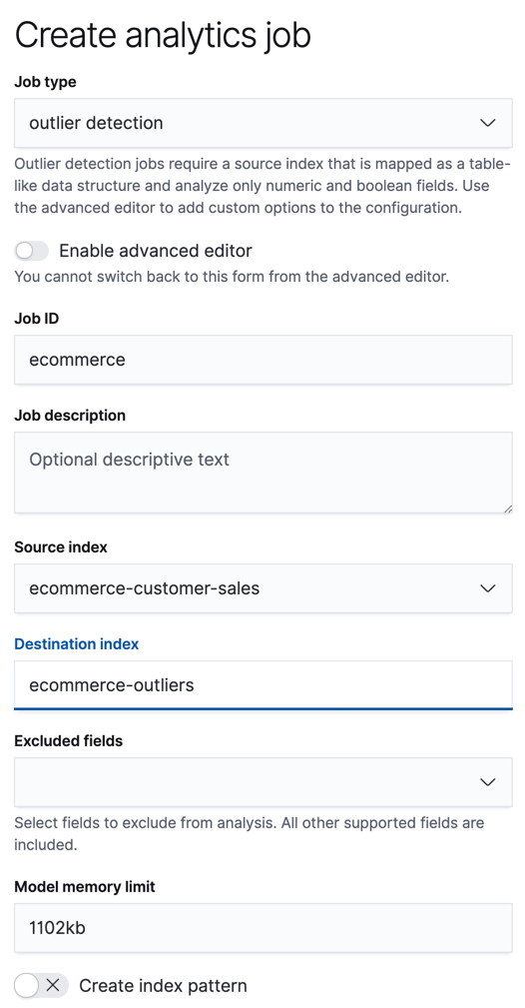Click the Destination index input field
The width and height of the screenshot is (525, 1008).
262,685
